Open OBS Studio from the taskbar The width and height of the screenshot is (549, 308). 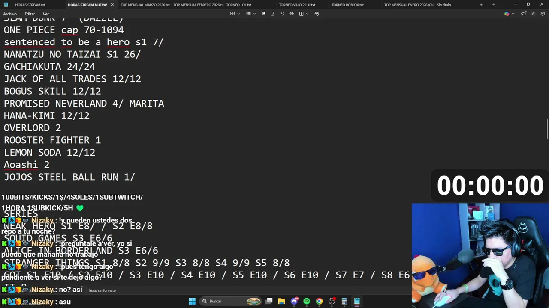pos(332,301)
